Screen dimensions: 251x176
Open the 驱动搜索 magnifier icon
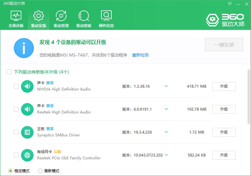84,16
